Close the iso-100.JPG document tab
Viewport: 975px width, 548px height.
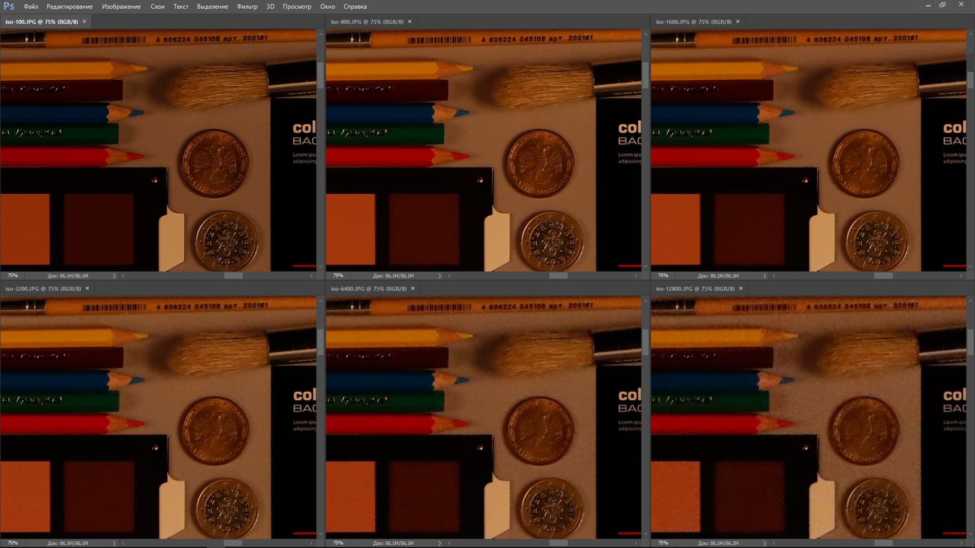pyautogui.click(x=84, y=21)
